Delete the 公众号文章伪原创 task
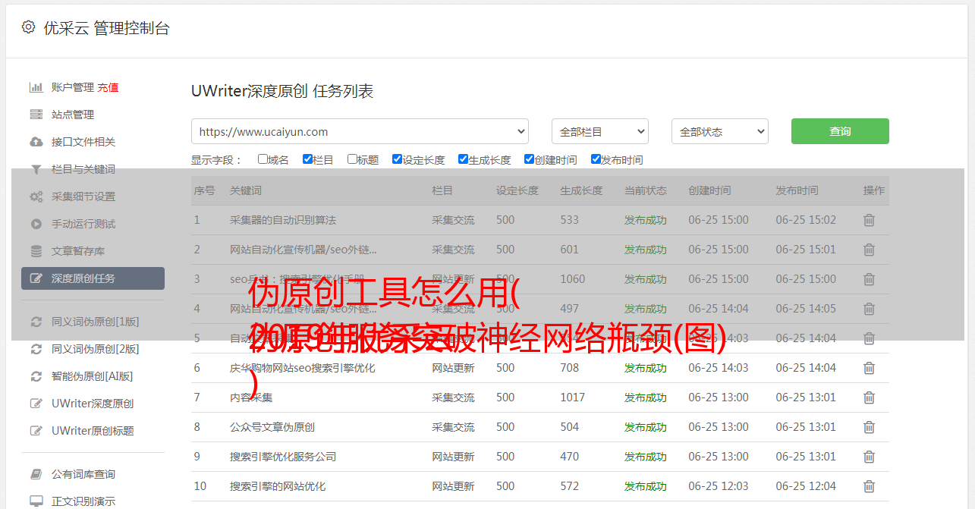The image size is (975, 509). pyautogui.click(x=869, y=427)
